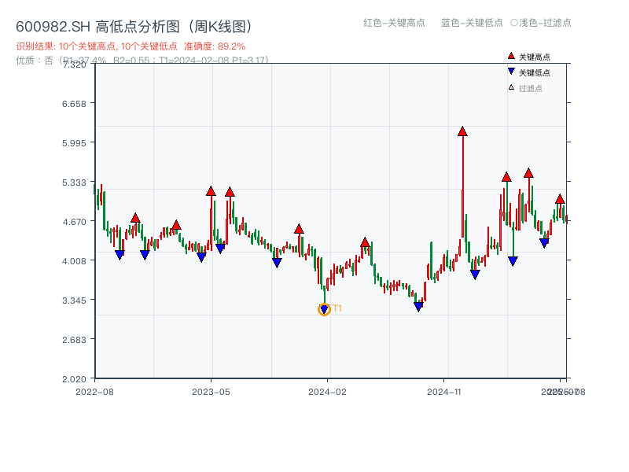Click the blue low-point triangle at the 2024-02 bottom
The image size is (629, 472).
point(324,309)
